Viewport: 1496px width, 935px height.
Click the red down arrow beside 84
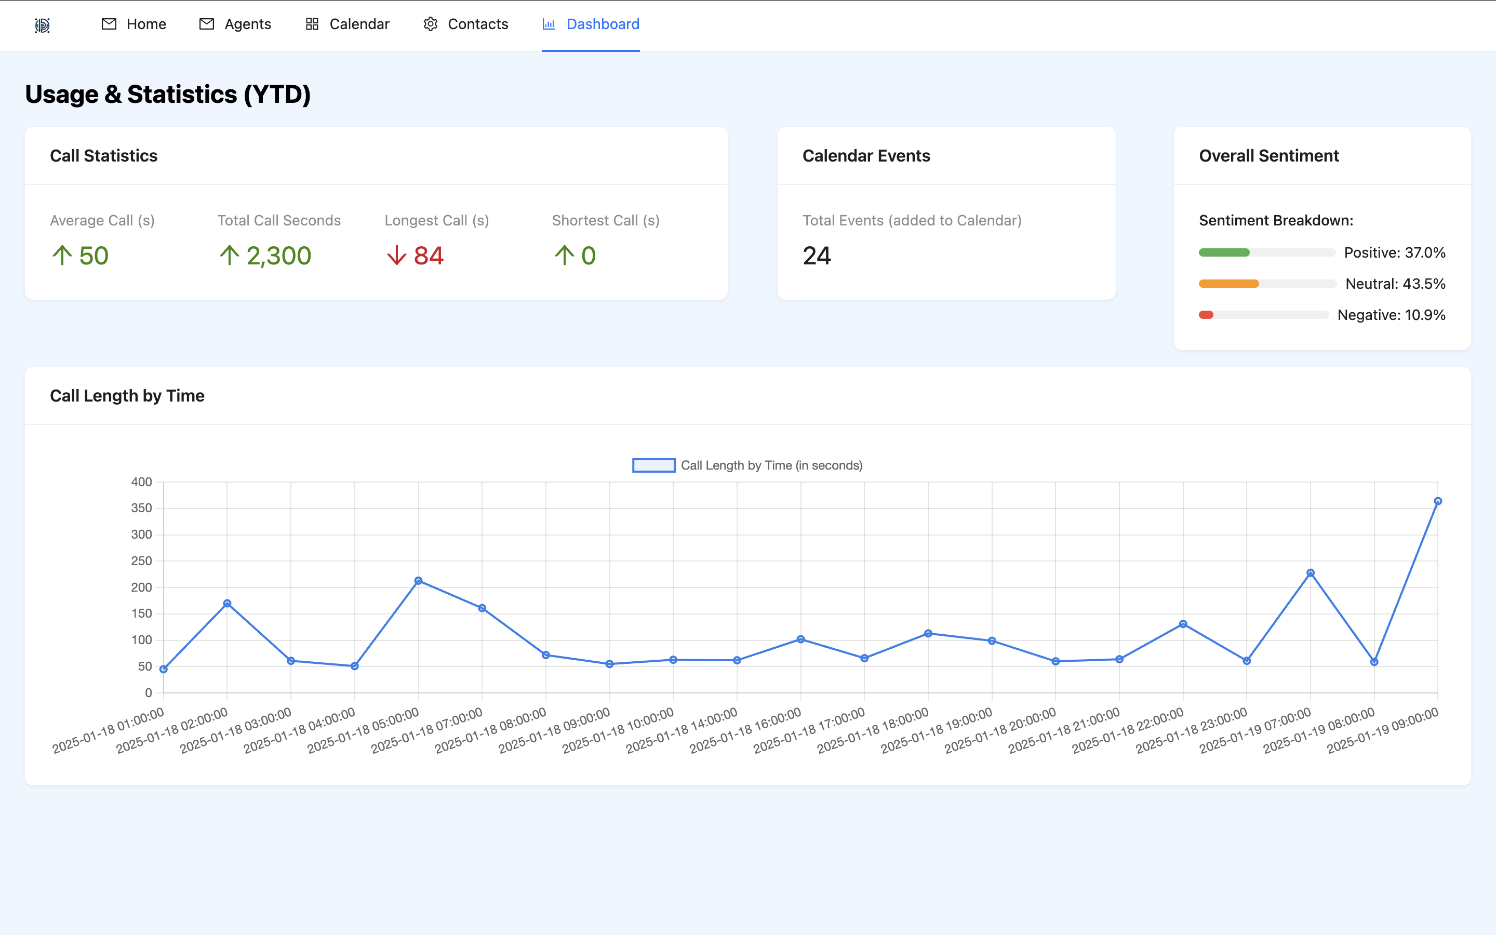[x=396, y=255]
